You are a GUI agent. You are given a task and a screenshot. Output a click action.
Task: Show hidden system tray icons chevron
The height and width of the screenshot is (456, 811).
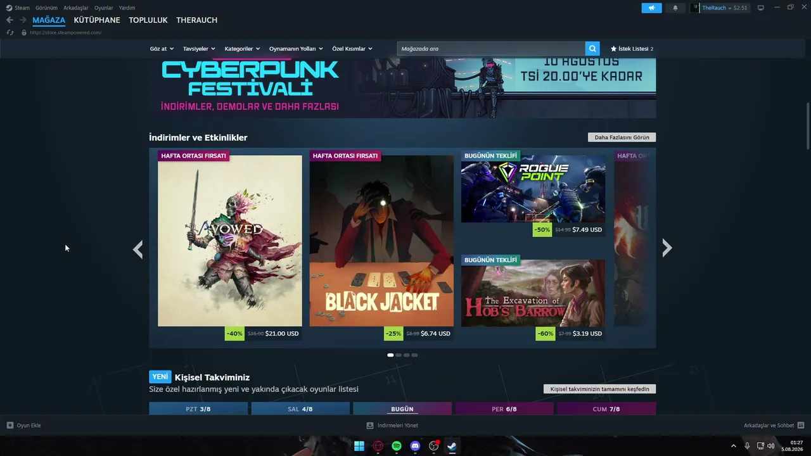coord(734,446)
